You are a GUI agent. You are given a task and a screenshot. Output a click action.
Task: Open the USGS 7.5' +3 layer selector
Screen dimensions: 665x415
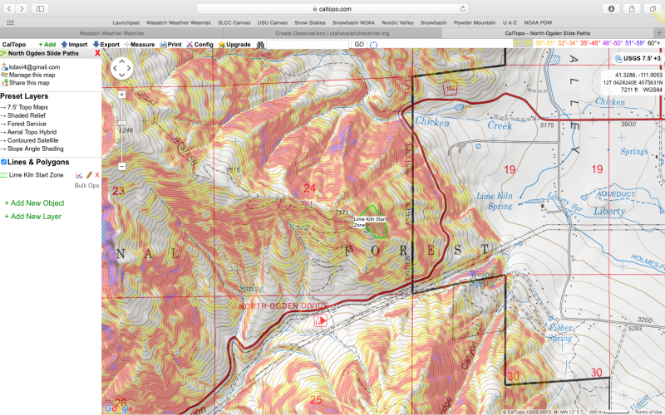[637, 58]
